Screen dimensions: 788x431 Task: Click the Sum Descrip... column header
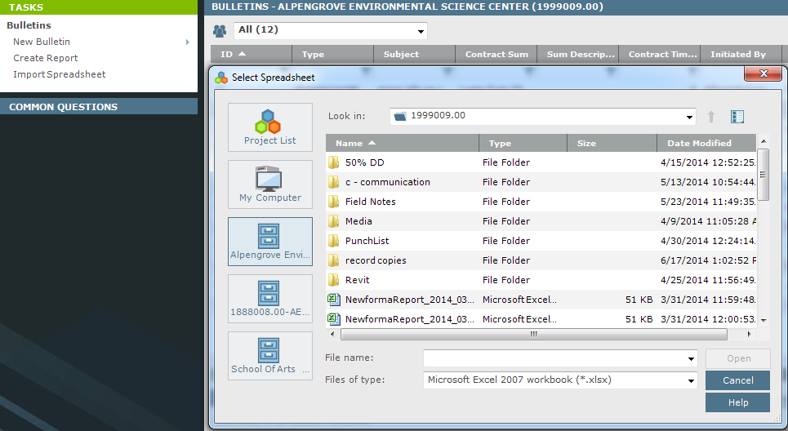pos(577,54)
